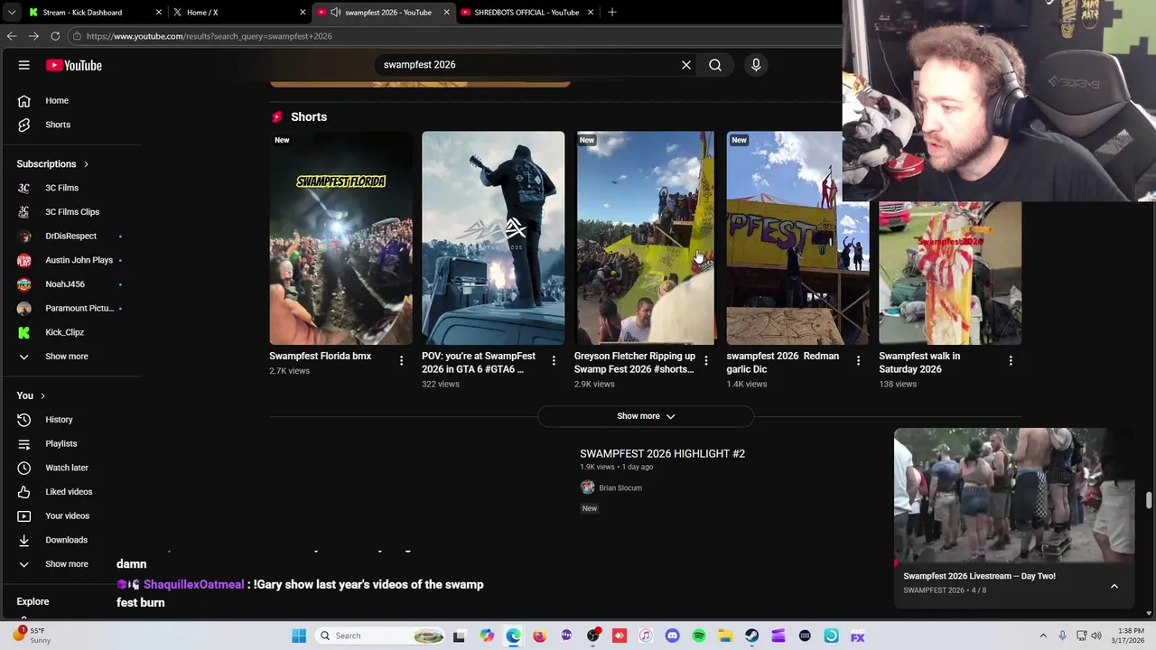
Task: Close the Home / X tab
Action: point(303,13)
